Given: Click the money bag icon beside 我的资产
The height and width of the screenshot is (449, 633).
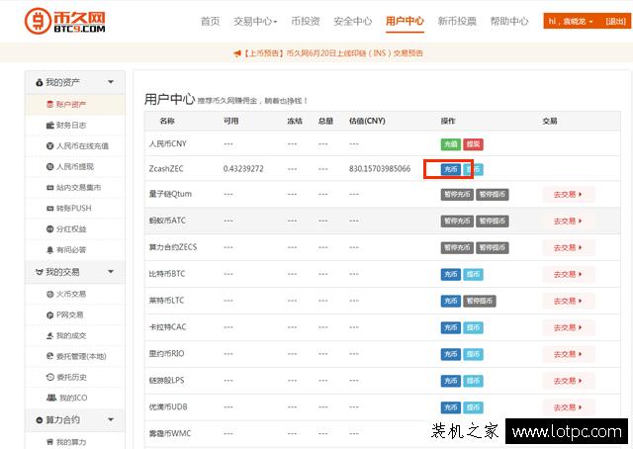Looking at the screenshot, I should click(40, 82).
